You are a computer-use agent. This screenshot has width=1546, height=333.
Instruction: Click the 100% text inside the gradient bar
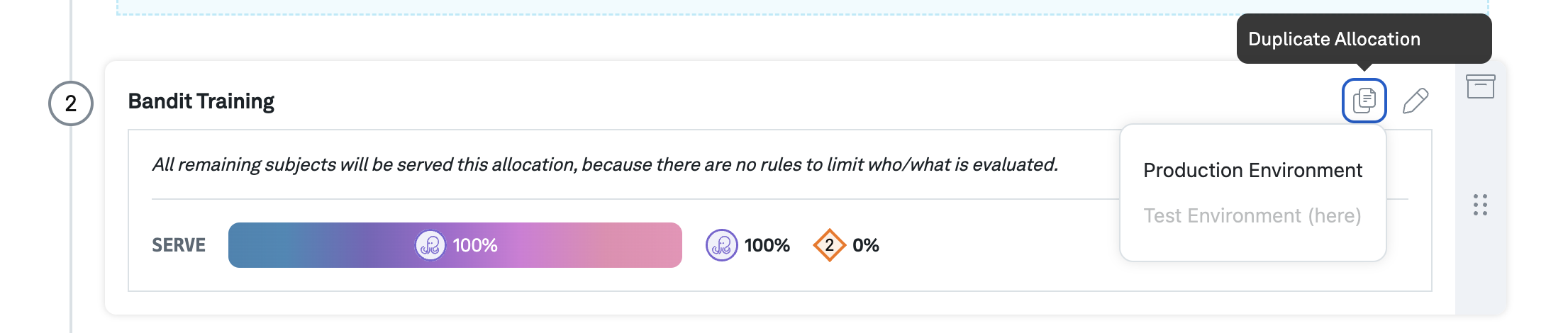tap(475, 245)
